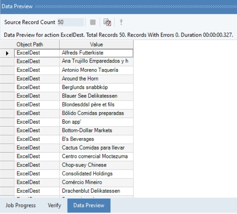Select the Consolidated Holdings cell
This screenshot has width=237, height=214.
click(97, 174)
